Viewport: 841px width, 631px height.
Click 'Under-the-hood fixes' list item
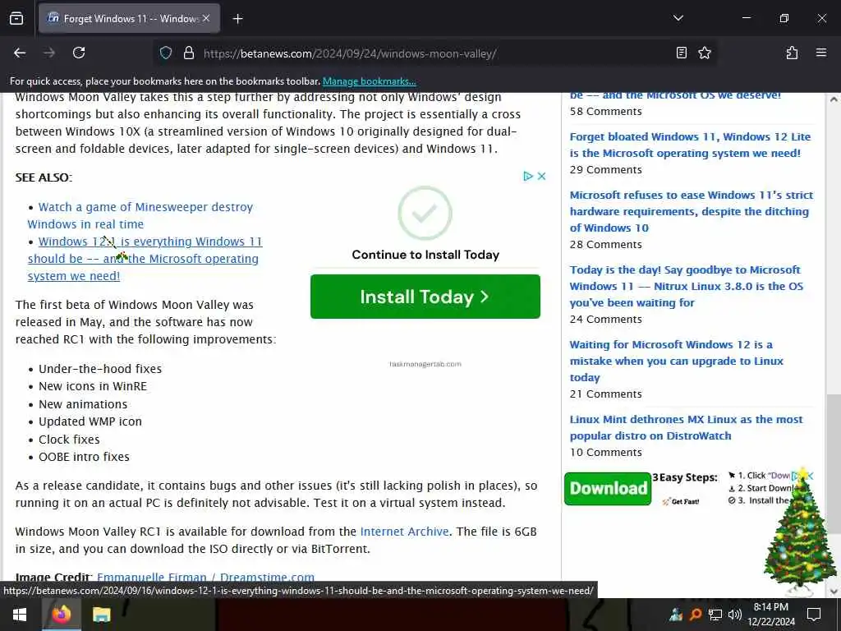point(100,369)
